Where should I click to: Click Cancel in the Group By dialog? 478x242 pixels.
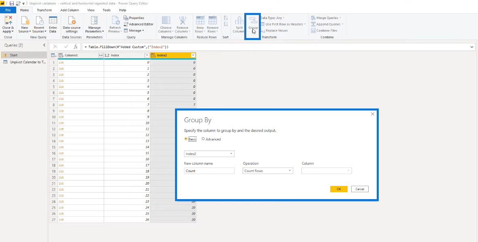tap(360, 189)
